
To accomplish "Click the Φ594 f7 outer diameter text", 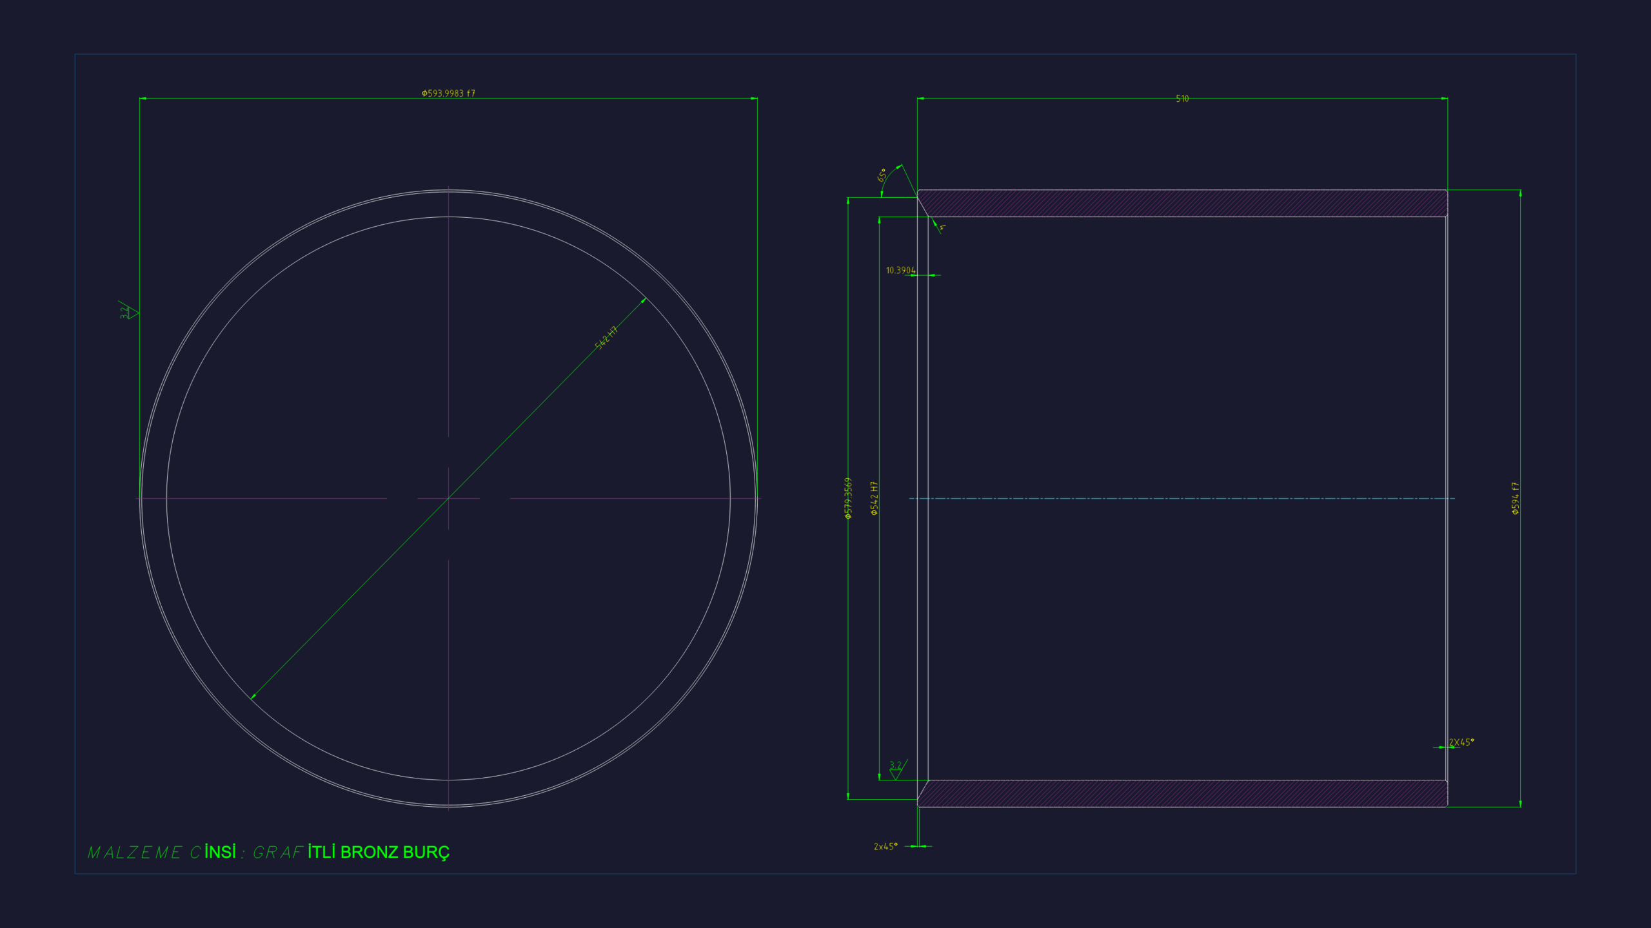I will coord(1515,498).
